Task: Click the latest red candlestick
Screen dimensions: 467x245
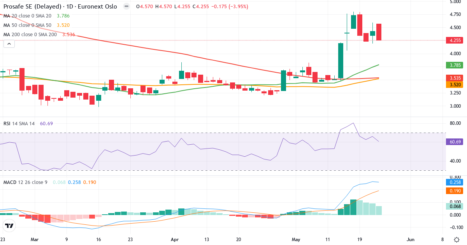Action: coord(379,32)
